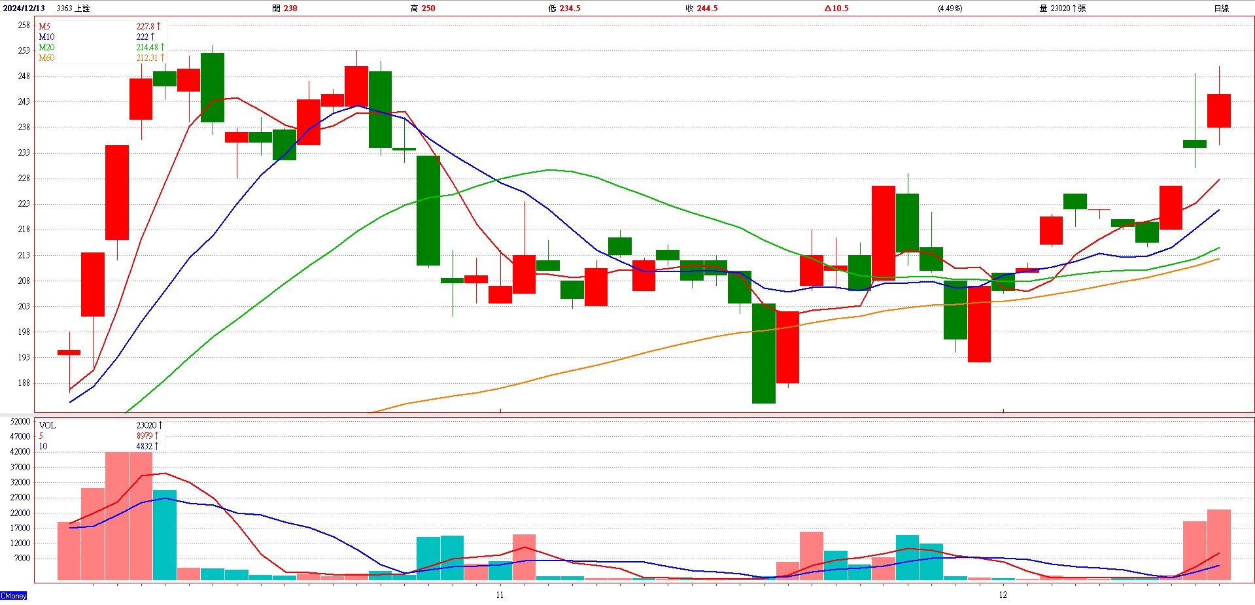Click the 22000 volume axis label
This screenshot has width=1255, height=605.
pyautogui.click(x=20, y=513)
